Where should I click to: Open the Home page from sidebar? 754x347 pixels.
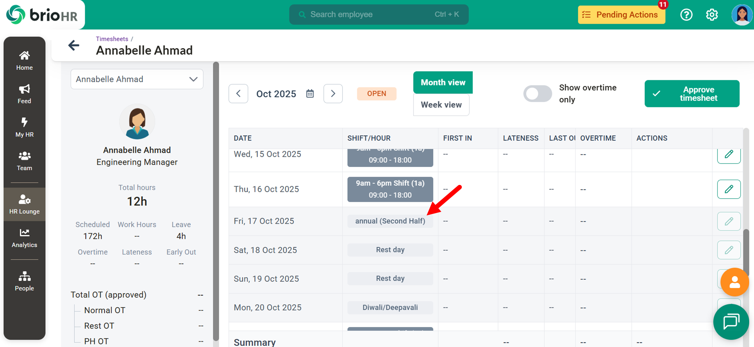tap(25, 61)
